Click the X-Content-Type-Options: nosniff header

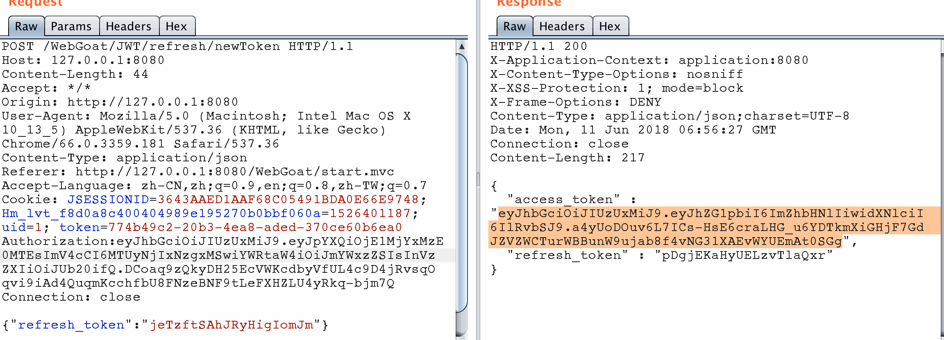click(617, 74)
